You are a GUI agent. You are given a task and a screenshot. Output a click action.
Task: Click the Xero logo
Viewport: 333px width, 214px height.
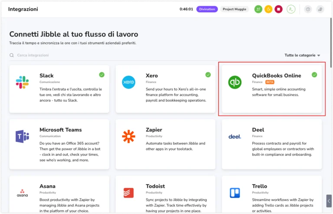tap(128, 82)
